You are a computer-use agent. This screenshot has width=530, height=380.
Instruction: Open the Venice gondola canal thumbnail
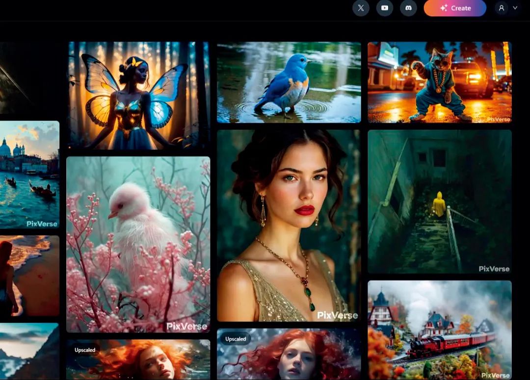point(30,175)
